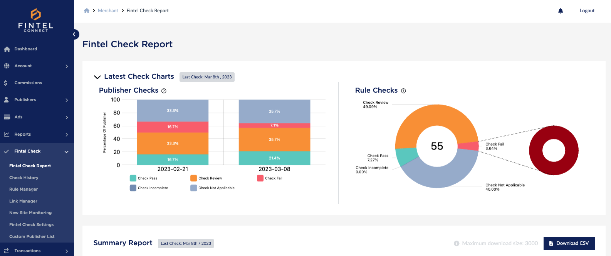
Task: Click the Publishers person icon
Action: click(x=6, y=100)
